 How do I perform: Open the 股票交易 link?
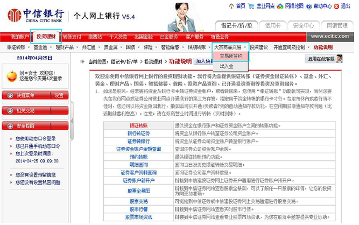(x=138, y=201)
